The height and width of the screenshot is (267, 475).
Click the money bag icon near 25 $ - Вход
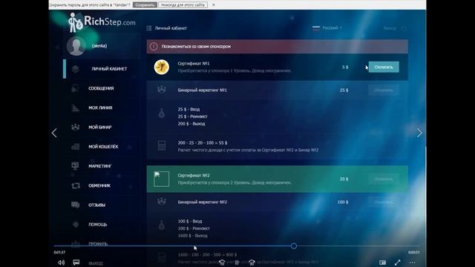[162, 113]
